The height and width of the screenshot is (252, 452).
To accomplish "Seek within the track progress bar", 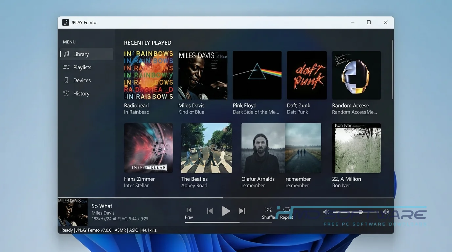I will click(x=228, y=222).
